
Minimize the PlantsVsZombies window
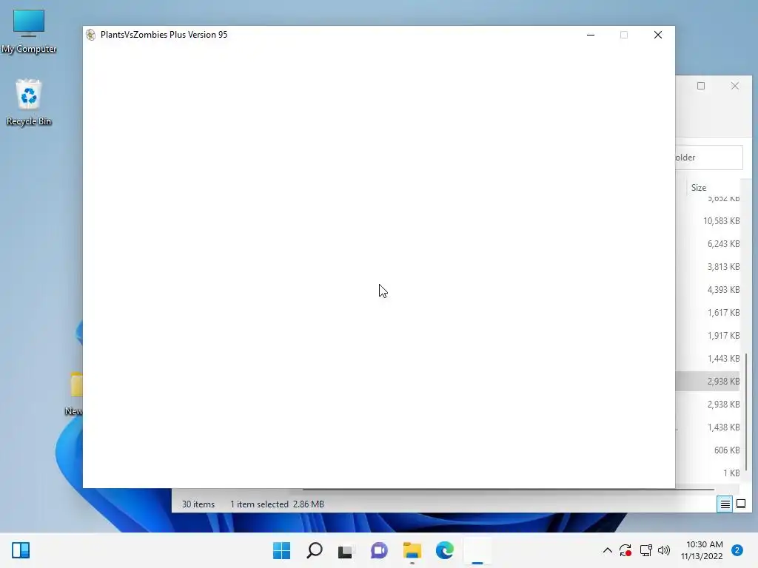click(591, 35)
